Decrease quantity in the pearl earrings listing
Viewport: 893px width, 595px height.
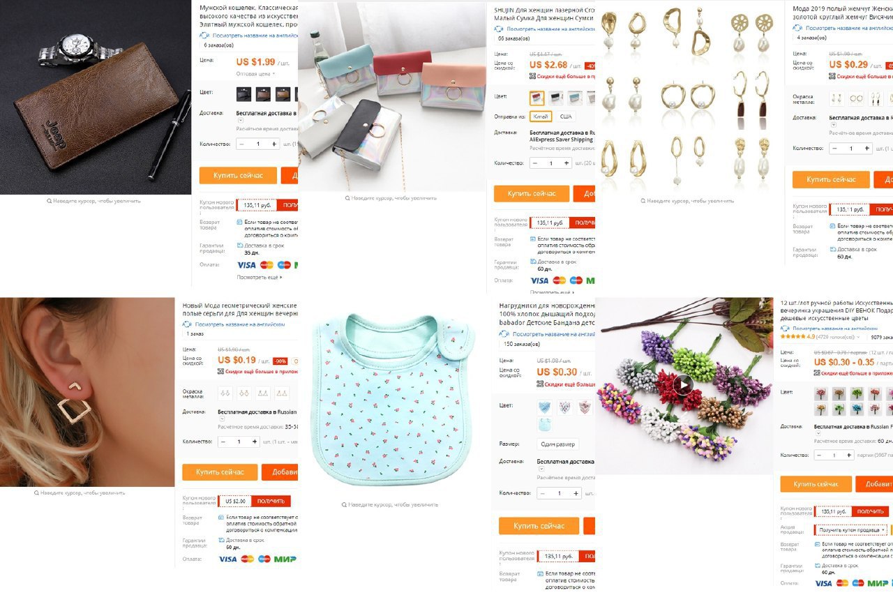(x=834, y=148)
